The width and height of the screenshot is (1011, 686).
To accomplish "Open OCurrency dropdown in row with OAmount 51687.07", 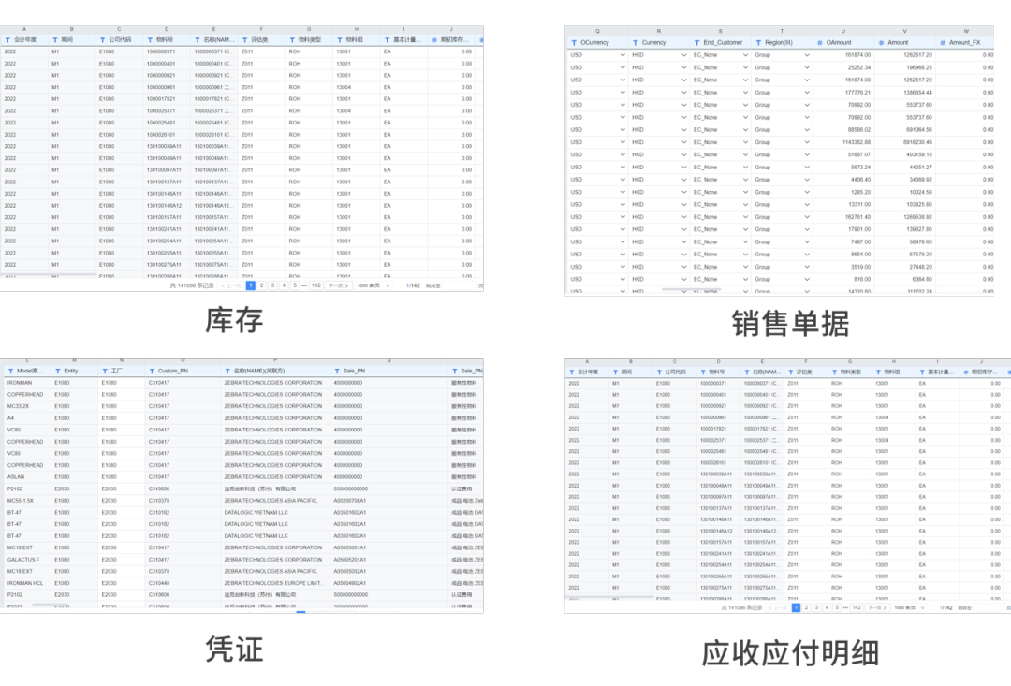I will pos(623,154).
